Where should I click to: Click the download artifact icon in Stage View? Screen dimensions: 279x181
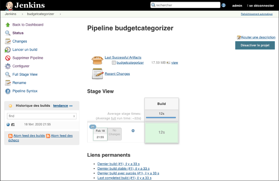point(133,131)
